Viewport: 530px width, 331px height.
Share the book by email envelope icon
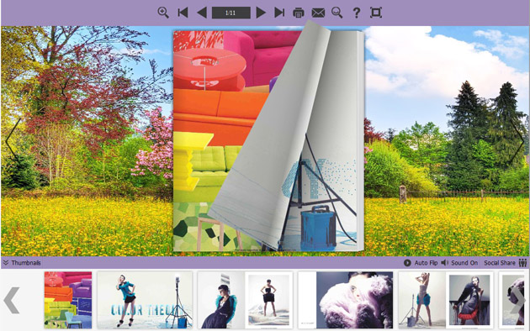318,13
